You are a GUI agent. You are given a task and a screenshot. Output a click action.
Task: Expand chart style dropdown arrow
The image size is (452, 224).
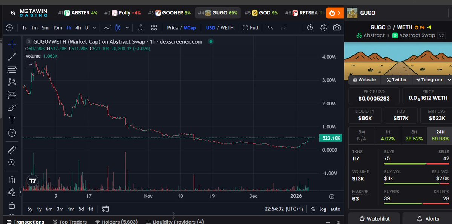(127, 28)
